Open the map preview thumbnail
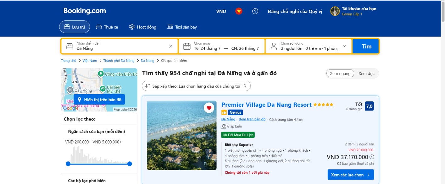The width and height of the screenshot is (445, 184). tap(99, 90)
